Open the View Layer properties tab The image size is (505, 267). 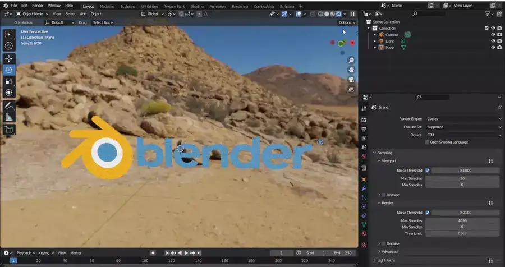[x=364, y=138]
